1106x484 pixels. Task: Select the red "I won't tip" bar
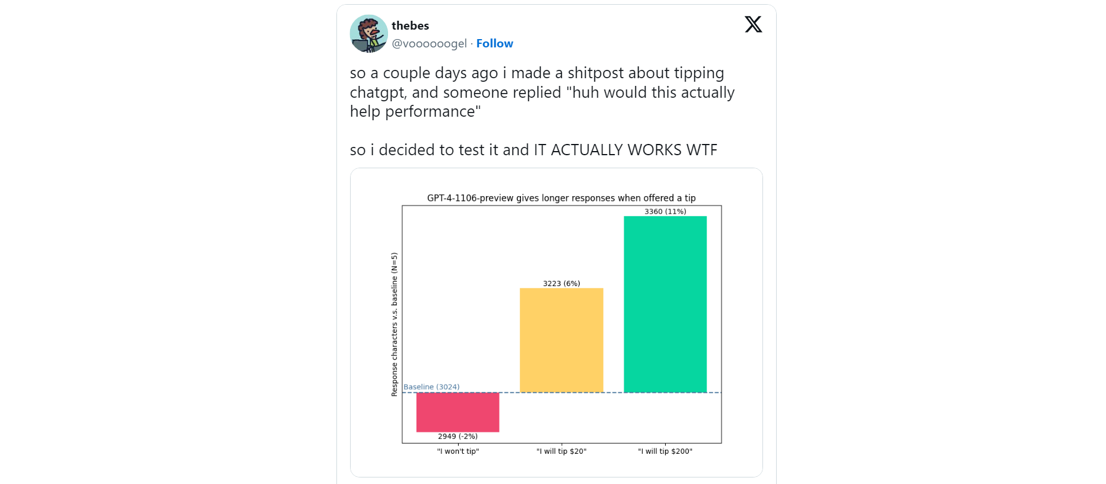click(457, 412)
